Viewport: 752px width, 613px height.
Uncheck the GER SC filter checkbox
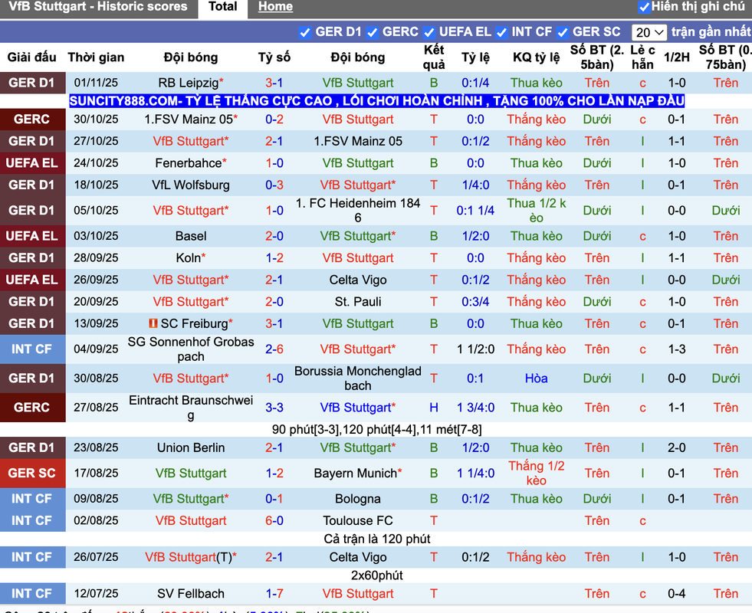pyautogui.click(x=562, y=33)
